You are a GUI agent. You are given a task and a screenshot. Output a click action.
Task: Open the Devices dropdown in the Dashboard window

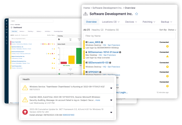(22, 31)
